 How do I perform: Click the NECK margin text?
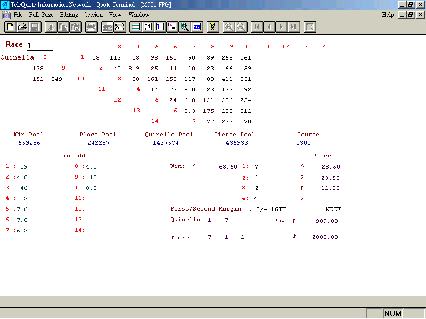333,209
